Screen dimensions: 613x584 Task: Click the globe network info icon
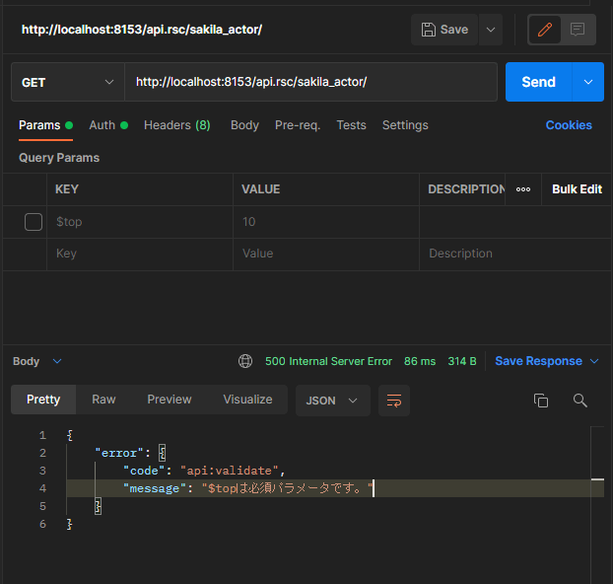coord(245,361)
